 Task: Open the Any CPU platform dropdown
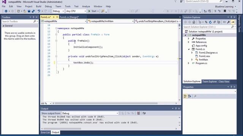click(76, 11)
